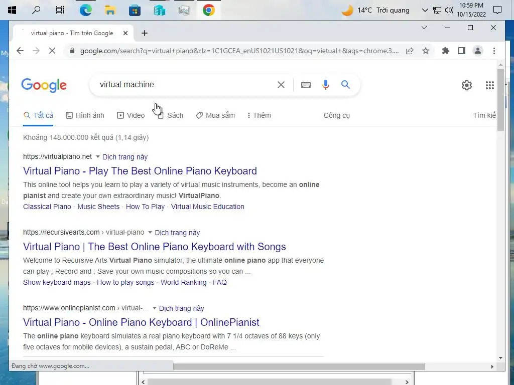Open the FAQ sitelink
This screenshot has width=514, height=385.
coord(220,282)
